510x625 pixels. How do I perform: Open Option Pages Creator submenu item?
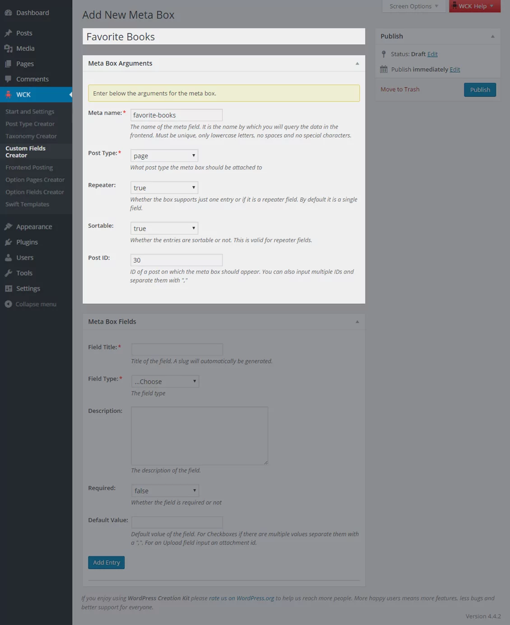(x=35, y=180)
